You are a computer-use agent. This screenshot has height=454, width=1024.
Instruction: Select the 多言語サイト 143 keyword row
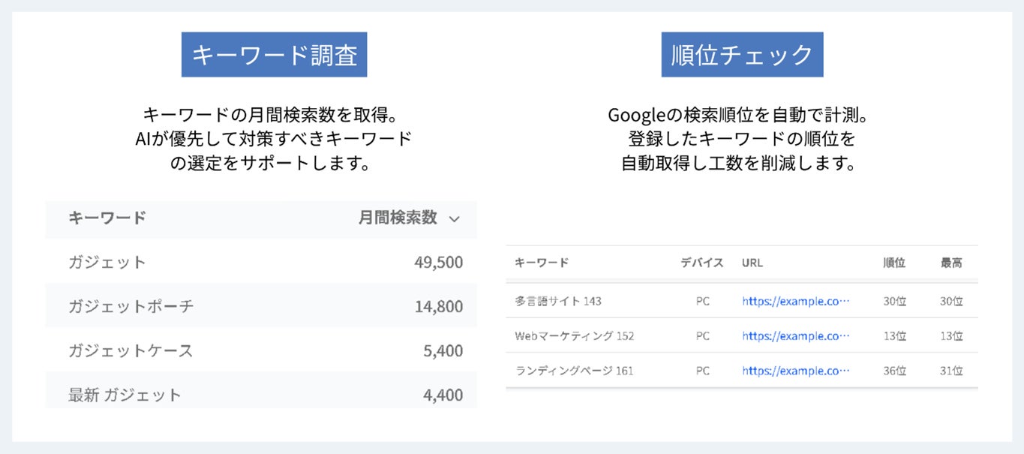[558, 301]
